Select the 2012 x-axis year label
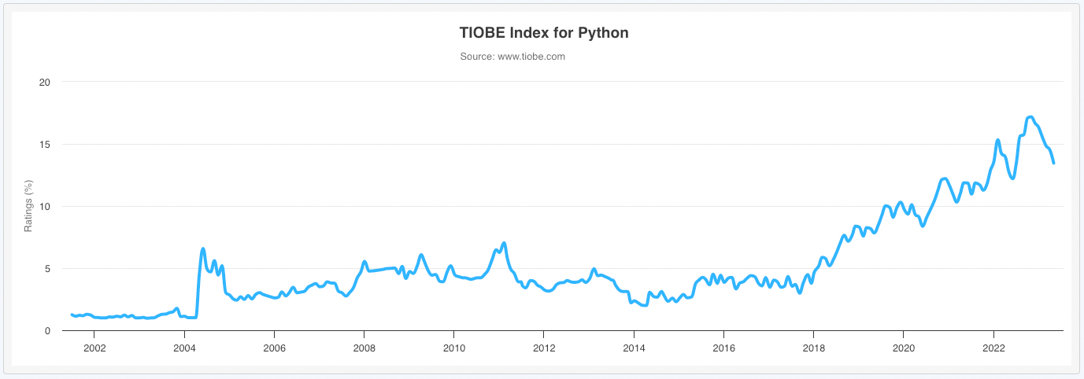 pyautogui.click(x=544, y=347)
